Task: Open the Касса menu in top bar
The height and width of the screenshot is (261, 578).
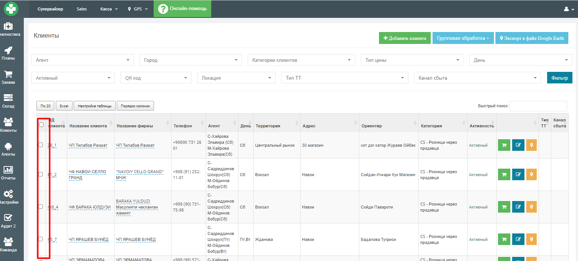Action: tap(109, 9)
